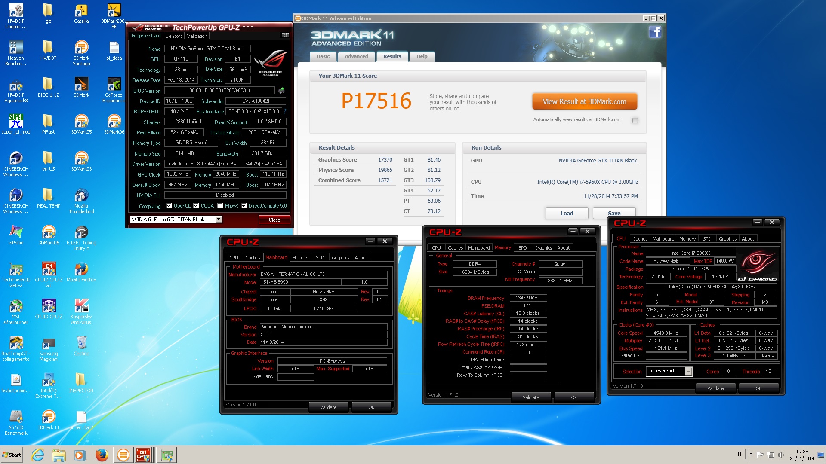The width and height of the screenshot is (826, 464).
Task: Open the GPU selection dropdown in GPU-Z
Action: coord(219,219)
